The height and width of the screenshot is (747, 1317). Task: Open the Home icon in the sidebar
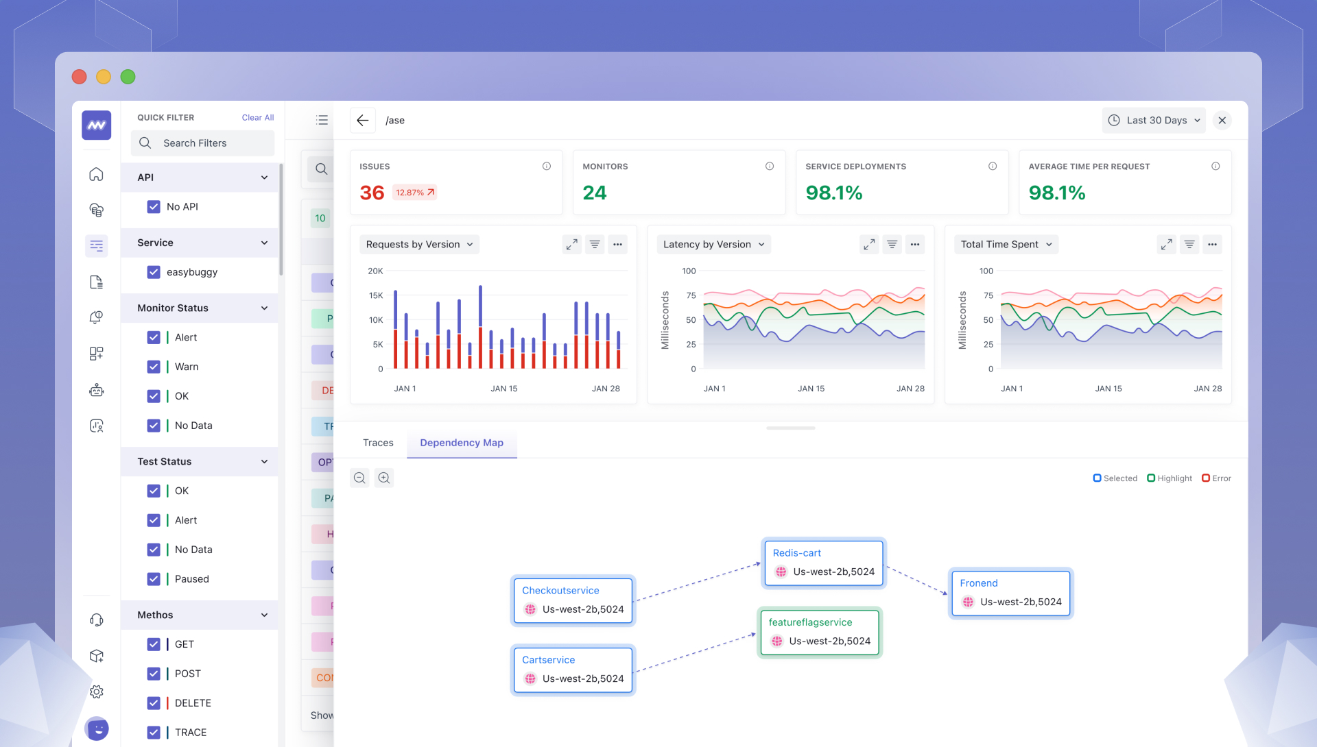tap(96, 174)
